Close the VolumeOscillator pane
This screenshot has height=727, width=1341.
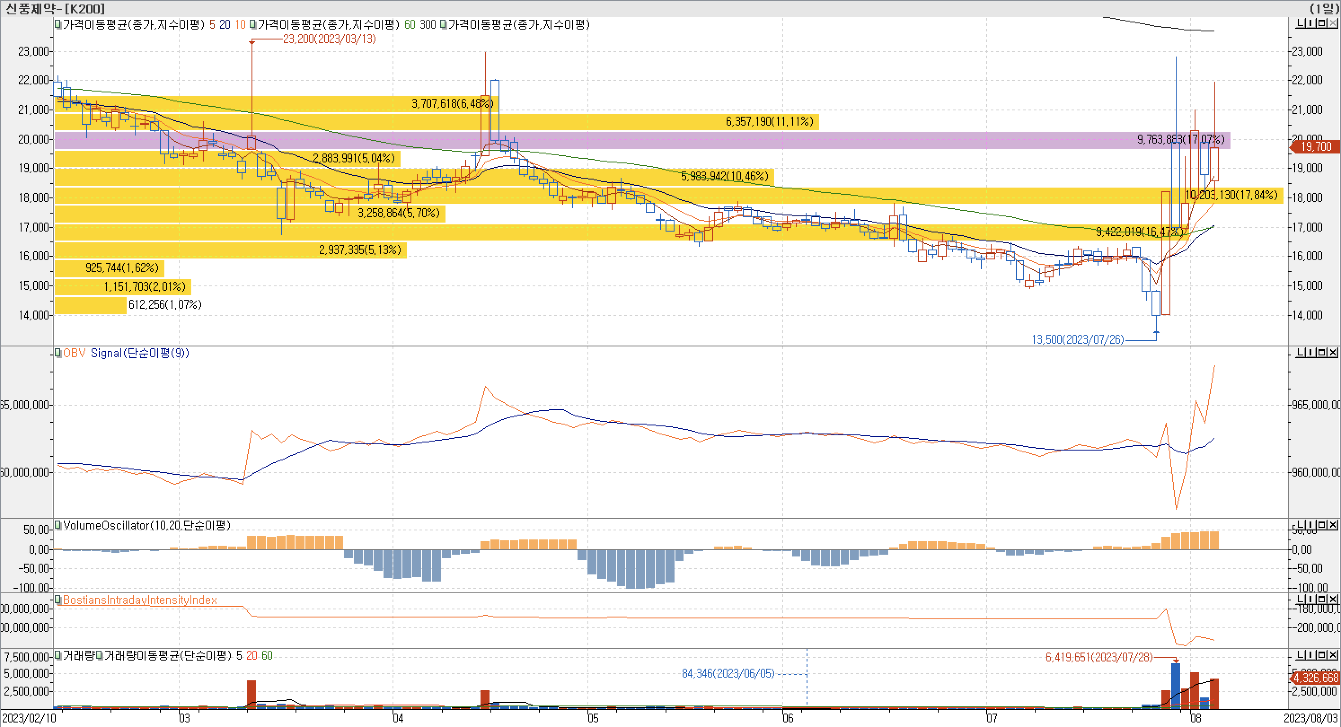(1333, 525)
